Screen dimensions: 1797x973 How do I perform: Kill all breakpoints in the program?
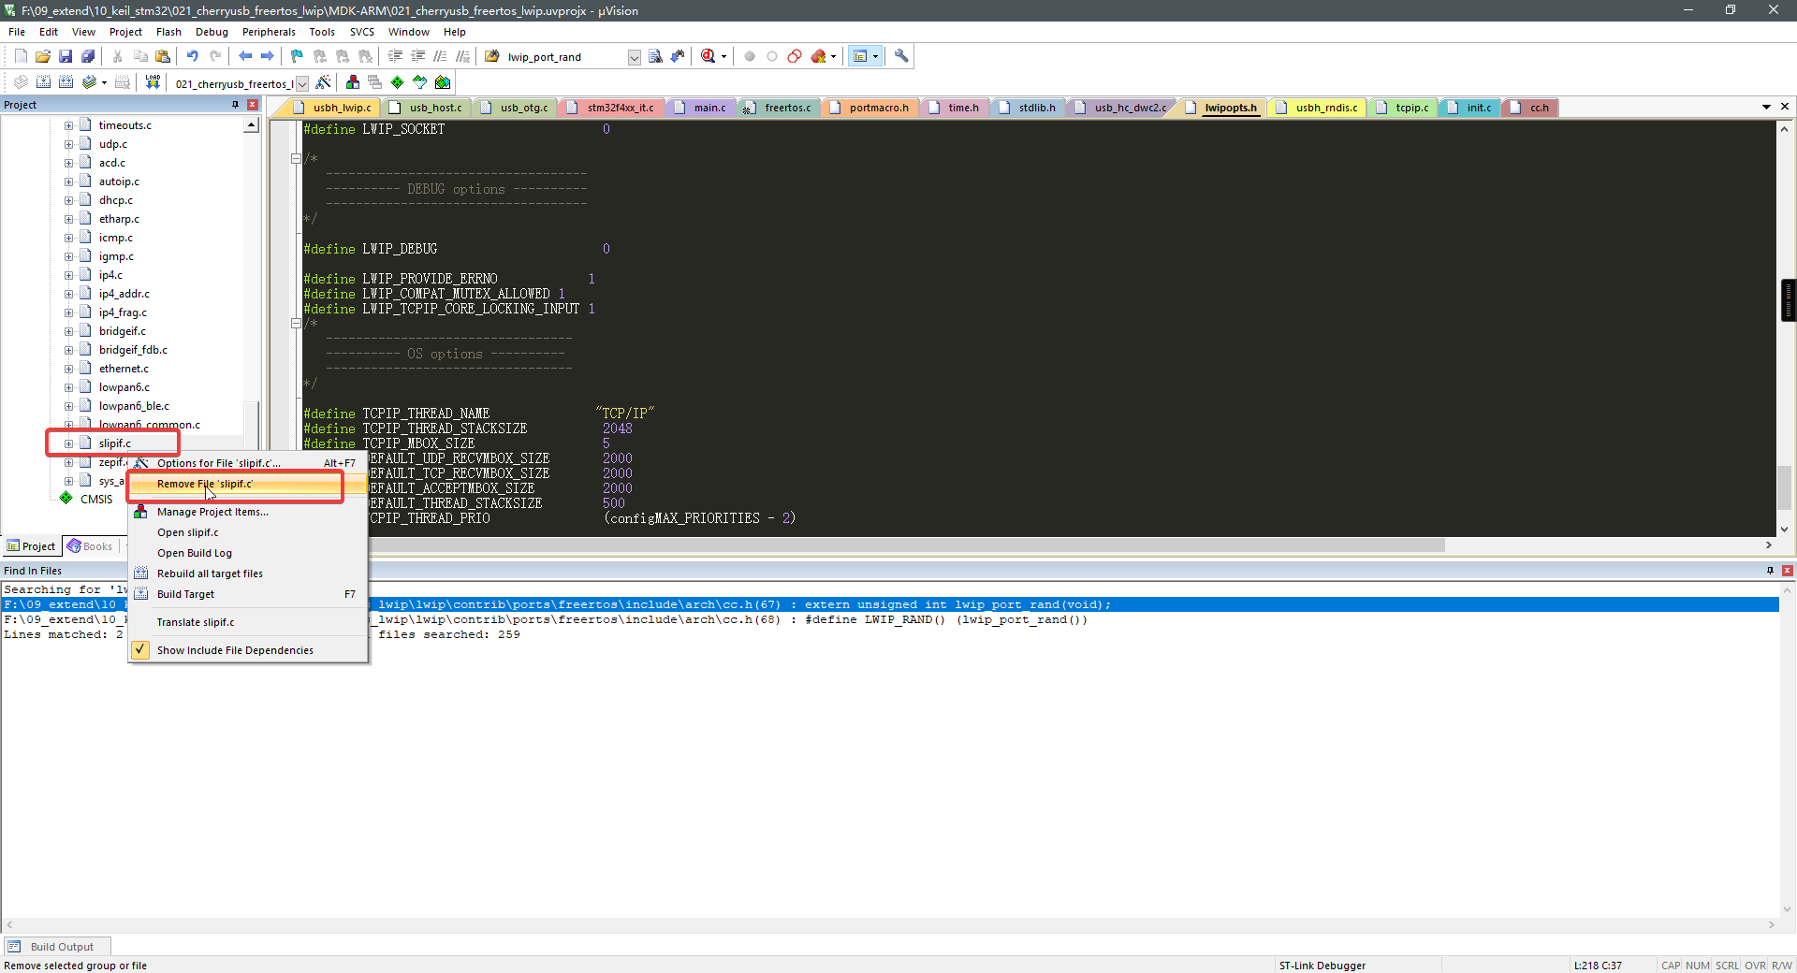(820, 56)
